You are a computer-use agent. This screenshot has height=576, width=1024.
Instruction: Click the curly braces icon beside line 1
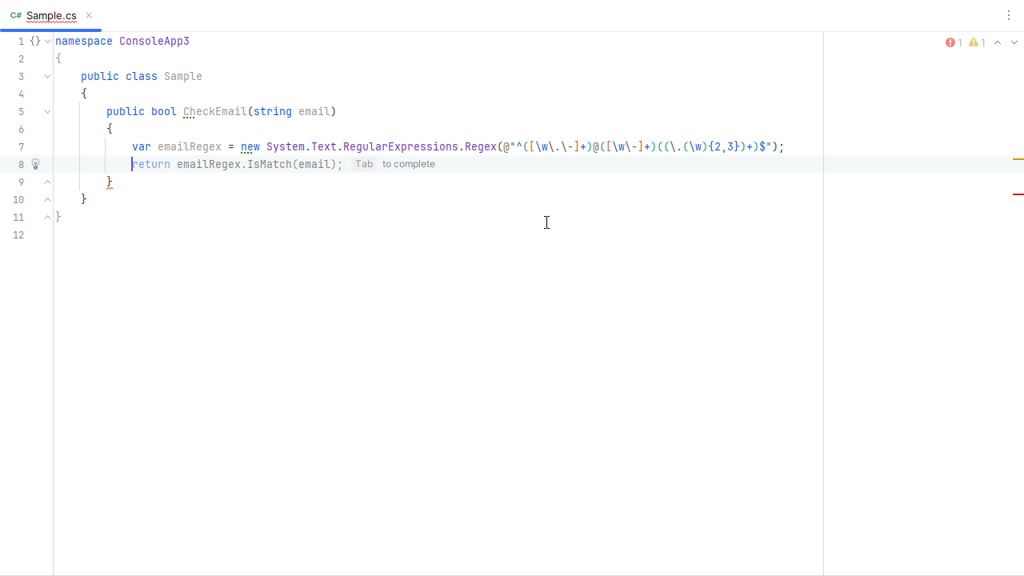click(x=34, y=41)
